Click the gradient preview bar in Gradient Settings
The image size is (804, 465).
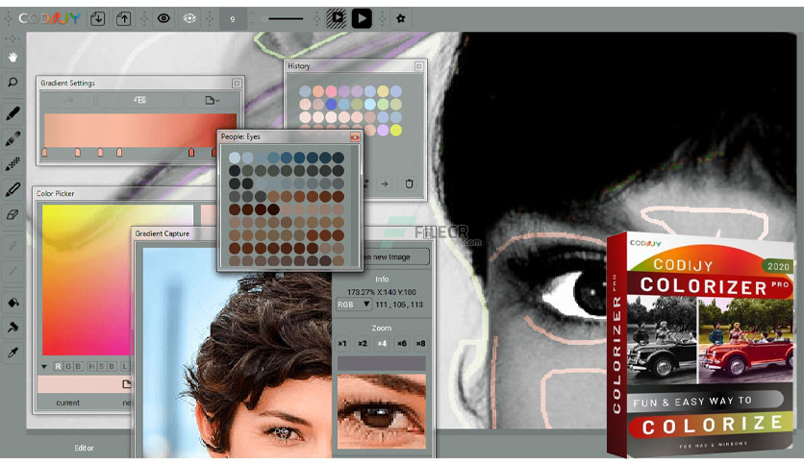(140, 130)
